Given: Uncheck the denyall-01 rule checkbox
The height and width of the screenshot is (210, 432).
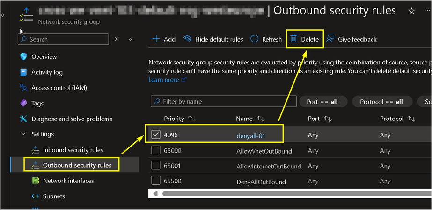Looking at the screenshot, I should click(x=156, y=135).
